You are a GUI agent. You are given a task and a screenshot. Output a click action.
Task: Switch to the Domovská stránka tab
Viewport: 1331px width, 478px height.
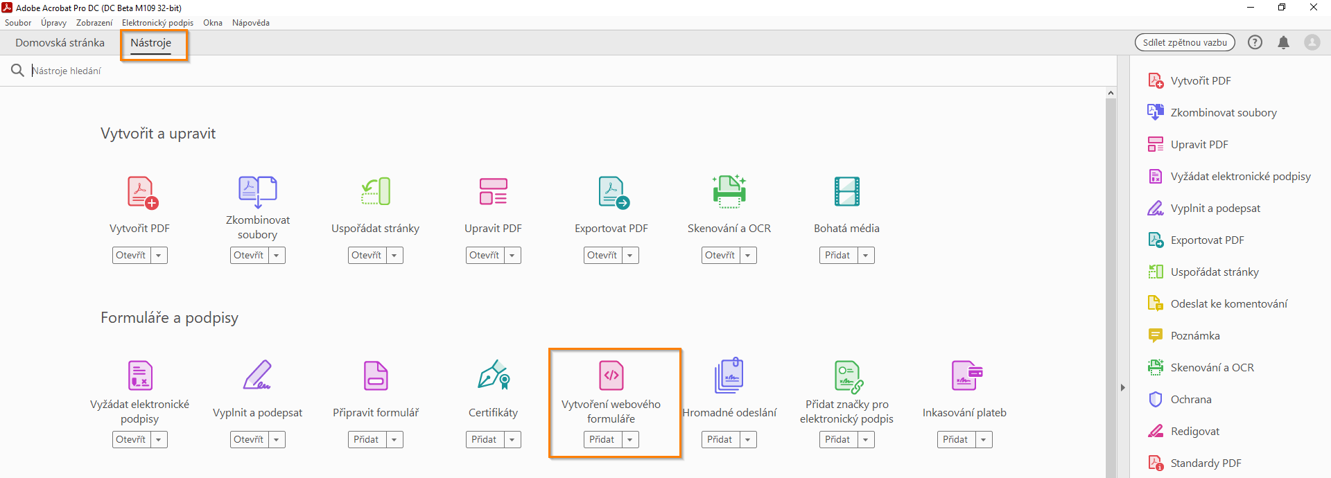[x=60, y=43]
